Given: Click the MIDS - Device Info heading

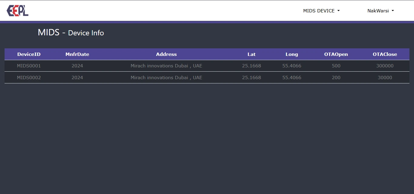Looking at the screenshot, I should pyautogui.click(x=71, y=33).
